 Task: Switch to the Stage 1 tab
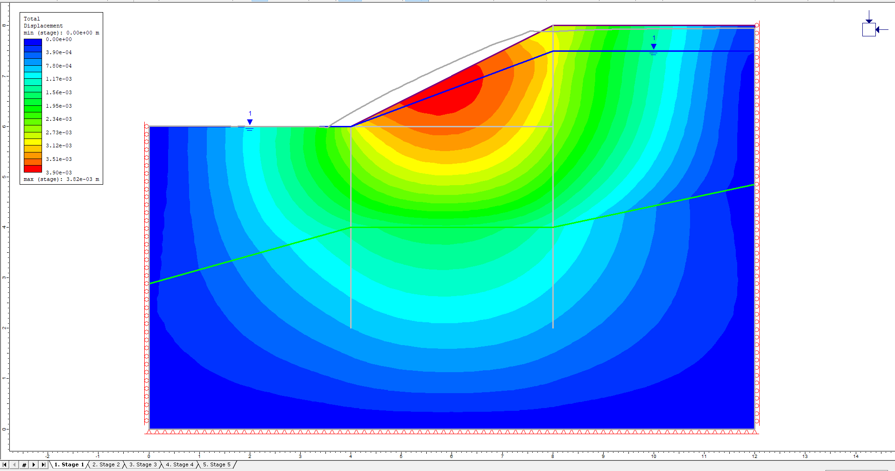point(69,464)
